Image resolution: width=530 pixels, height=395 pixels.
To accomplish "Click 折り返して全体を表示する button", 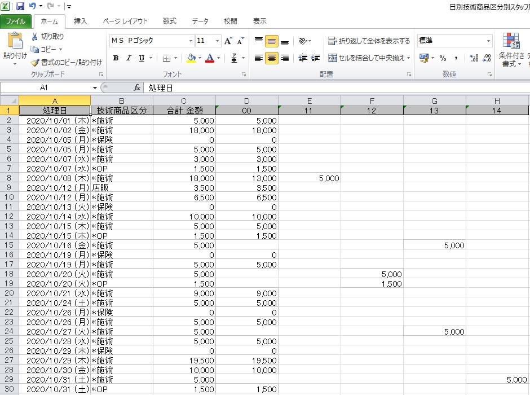I will [x=369, y=41].
